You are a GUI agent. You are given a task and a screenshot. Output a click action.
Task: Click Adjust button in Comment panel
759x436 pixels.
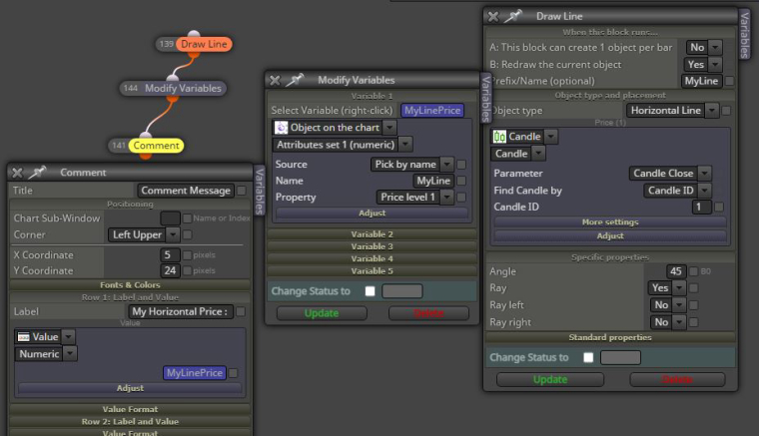point(130,388)
